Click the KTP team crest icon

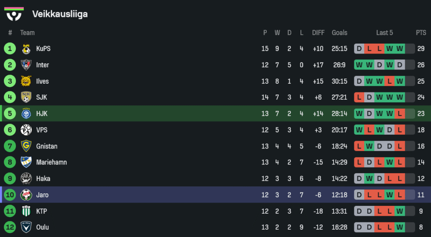tap(26, 211)
